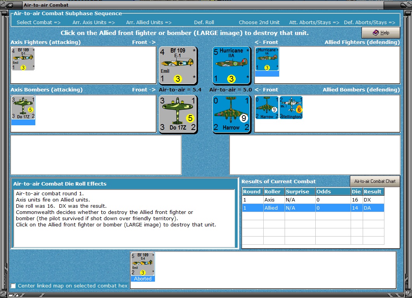The width and height of the screenshot is (412, 298).
Task: Select small Wellington in Allied Bombers list
Action: pos(291,108)
